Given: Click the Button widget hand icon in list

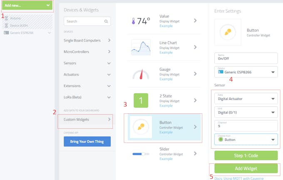Looking at the screenshot, I should point(141,127).
